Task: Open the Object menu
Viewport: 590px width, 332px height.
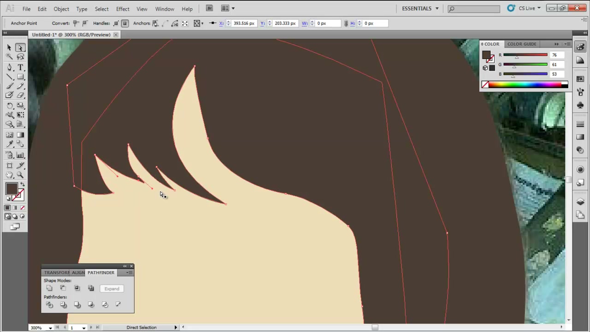Action: pos(61,9)
